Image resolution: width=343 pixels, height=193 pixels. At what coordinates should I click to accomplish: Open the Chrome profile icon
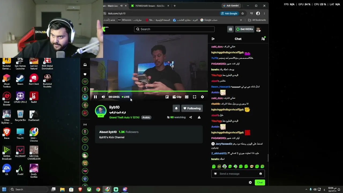click(x=258, y=13)
